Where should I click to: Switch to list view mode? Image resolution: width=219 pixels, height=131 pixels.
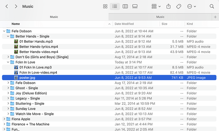pos(115,6)
